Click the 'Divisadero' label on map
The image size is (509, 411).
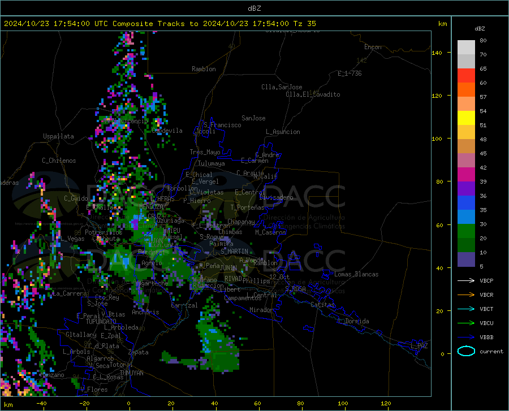(x=276, y=197)
